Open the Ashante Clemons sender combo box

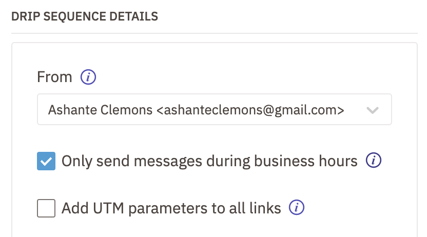215,109
